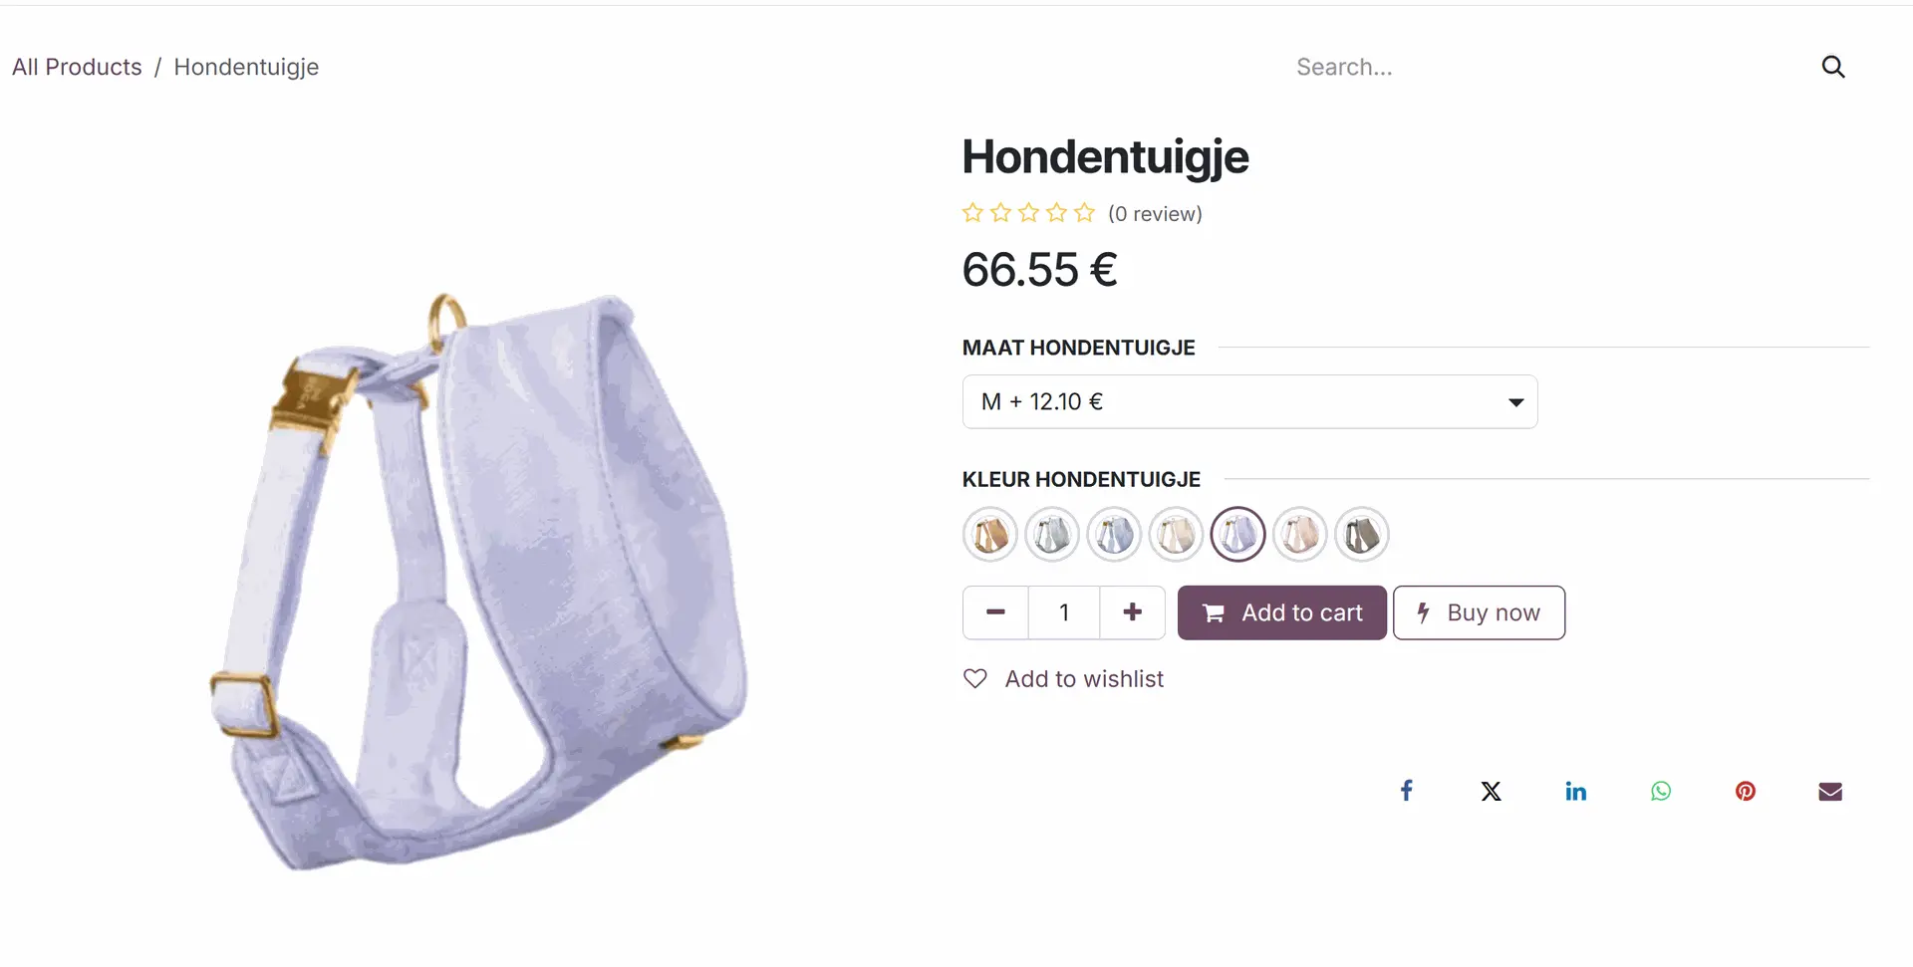Decrease quantity with the minus button
The width and height of the screenshot is (1913, 967).
tap(995, 612)
